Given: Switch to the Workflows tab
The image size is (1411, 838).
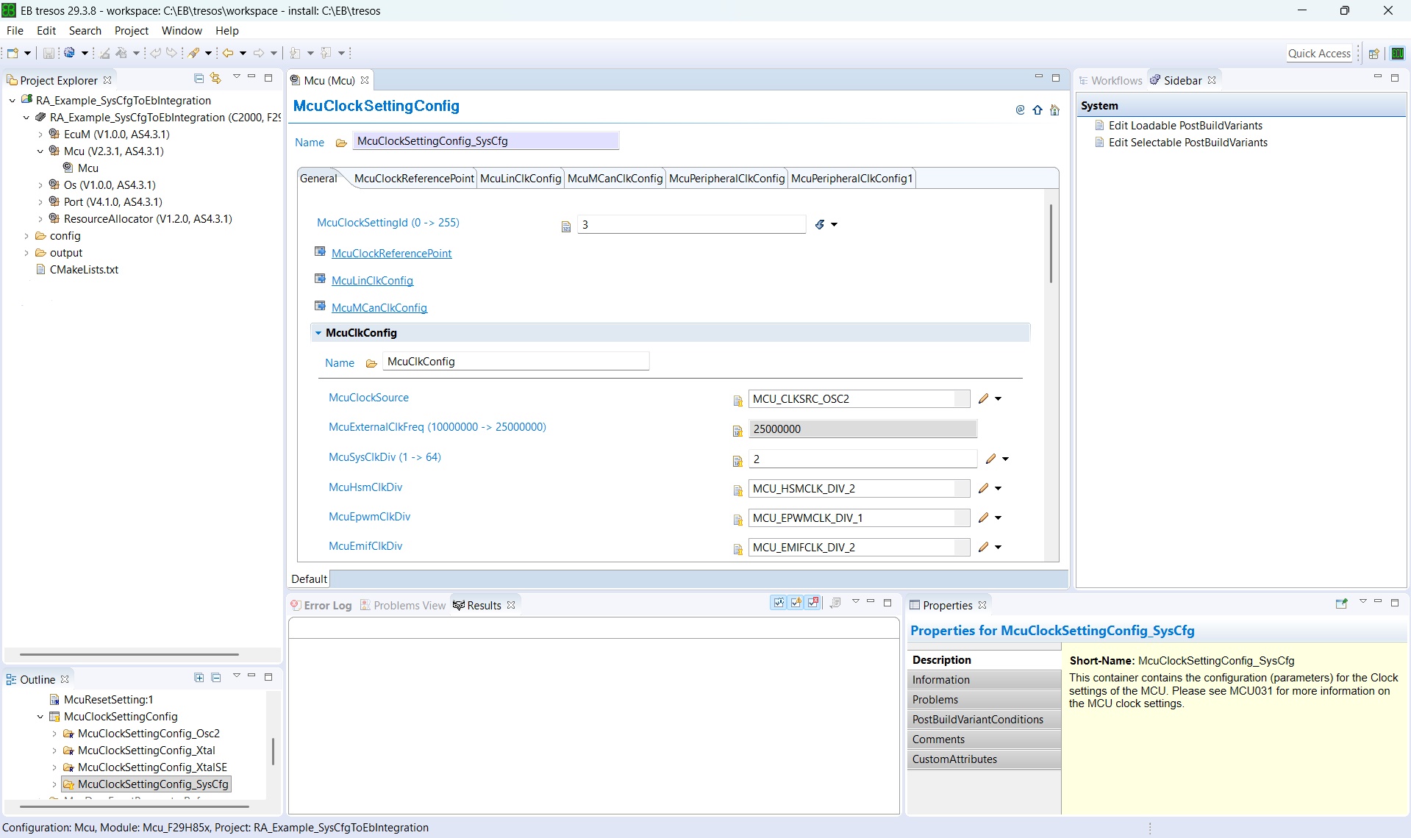Looking at the screenshot, I should point(1110,80).
